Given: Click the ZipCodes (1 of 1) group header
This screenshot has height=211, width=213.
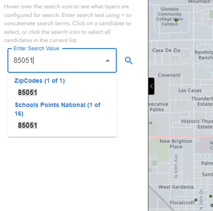Looking at the screenshot, I should [39, 81].
